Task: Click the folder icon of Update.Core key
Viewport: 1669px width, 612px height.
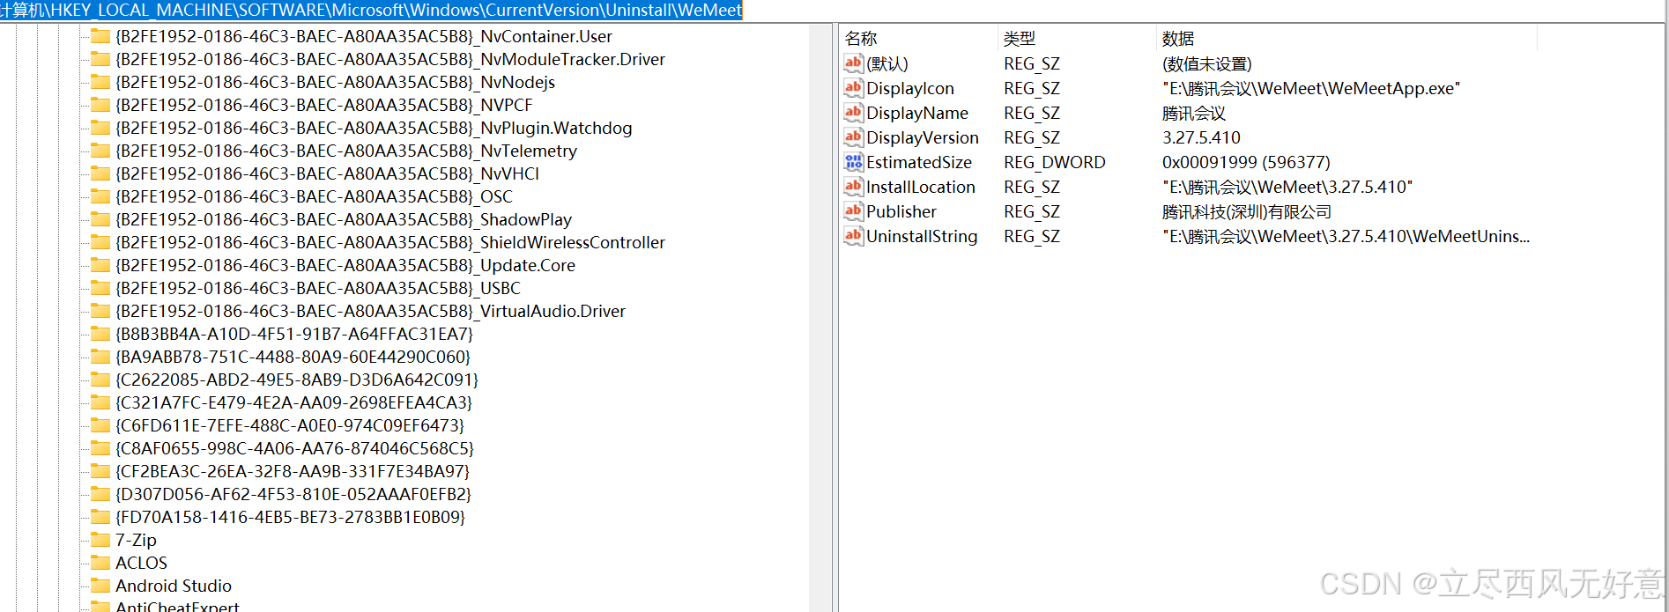Action: [x=100, y=265]
